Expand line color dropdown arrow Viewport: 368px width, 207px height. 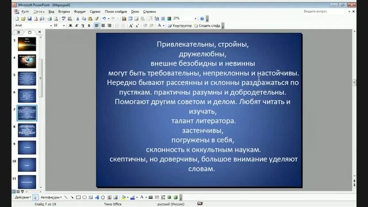(x=137, y=197)
